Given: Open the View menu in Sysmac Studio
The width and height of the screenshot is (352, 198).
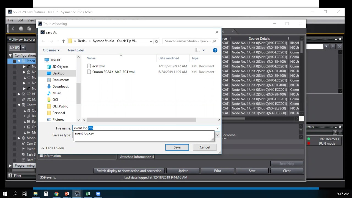Looking at the screenshot, I should point(31,20).
